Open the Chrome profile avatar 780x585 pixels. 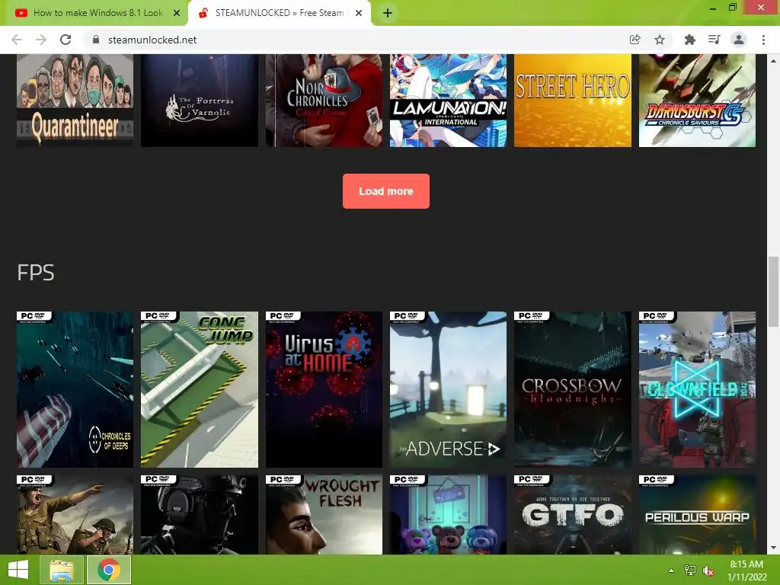tap(739, 40)
